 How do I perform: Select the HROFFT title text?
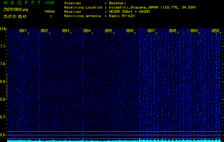[22, 3]
